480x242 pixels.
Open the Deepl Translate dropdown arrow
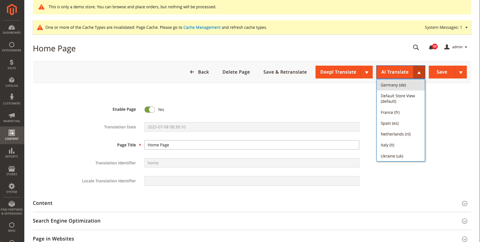367,72
